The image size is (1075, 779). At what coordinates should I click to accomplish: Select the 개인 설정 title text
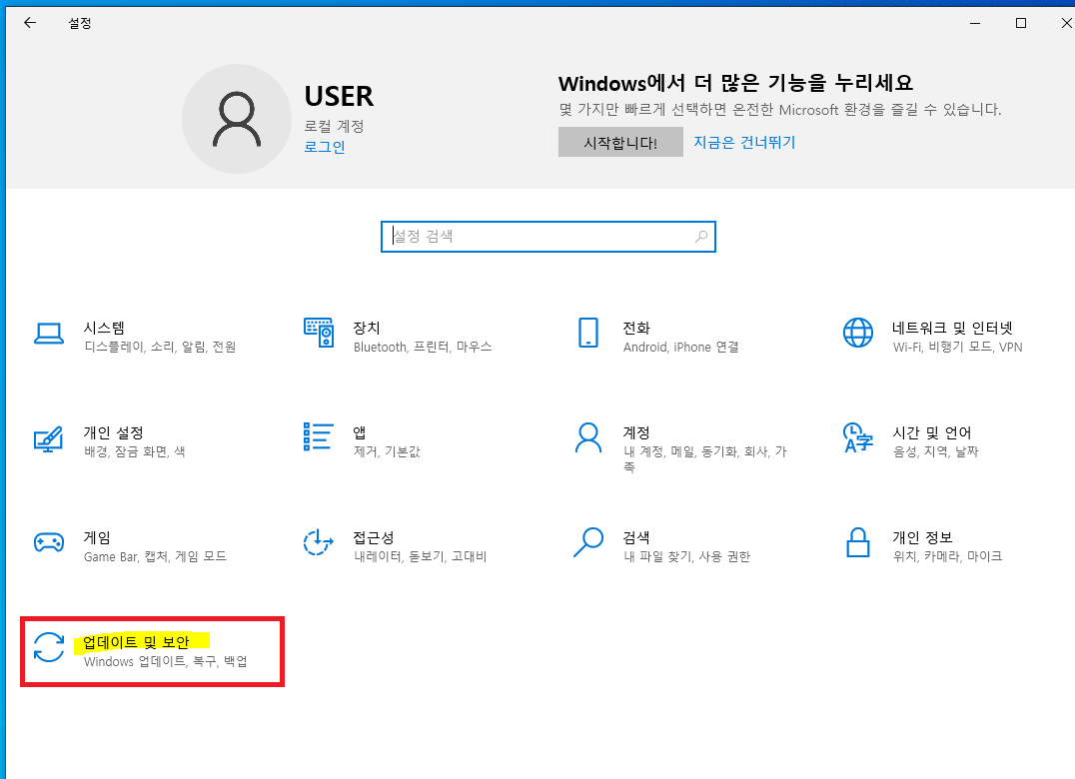[x=114, y=432]
